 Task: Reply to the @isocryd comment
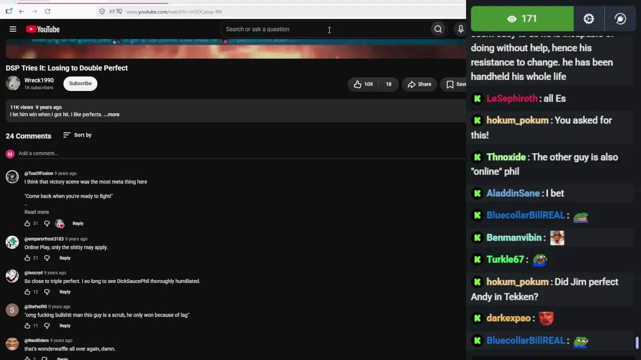[x=65, y=292]
